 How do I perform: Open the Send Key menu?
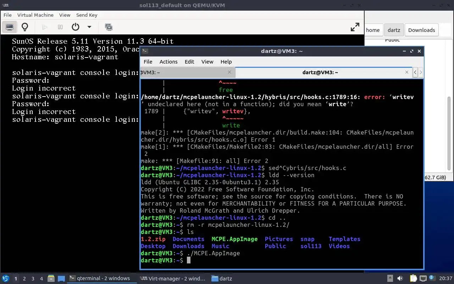87,15
